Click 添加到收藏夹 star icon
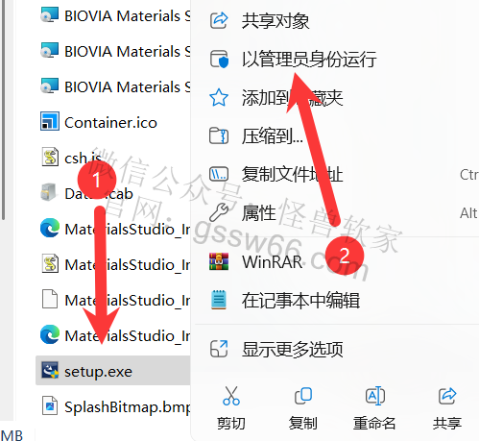 219,98
